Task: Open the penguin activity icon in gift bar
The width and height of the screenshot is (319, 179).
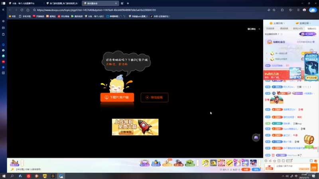Action: coord(156,163)
